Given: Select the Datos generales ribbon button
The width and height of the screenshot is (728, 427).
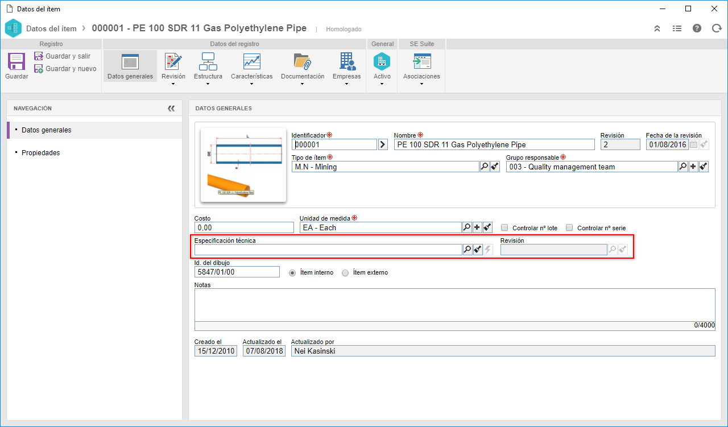Looking at the screenshot, I should click(x=130, y=66).
